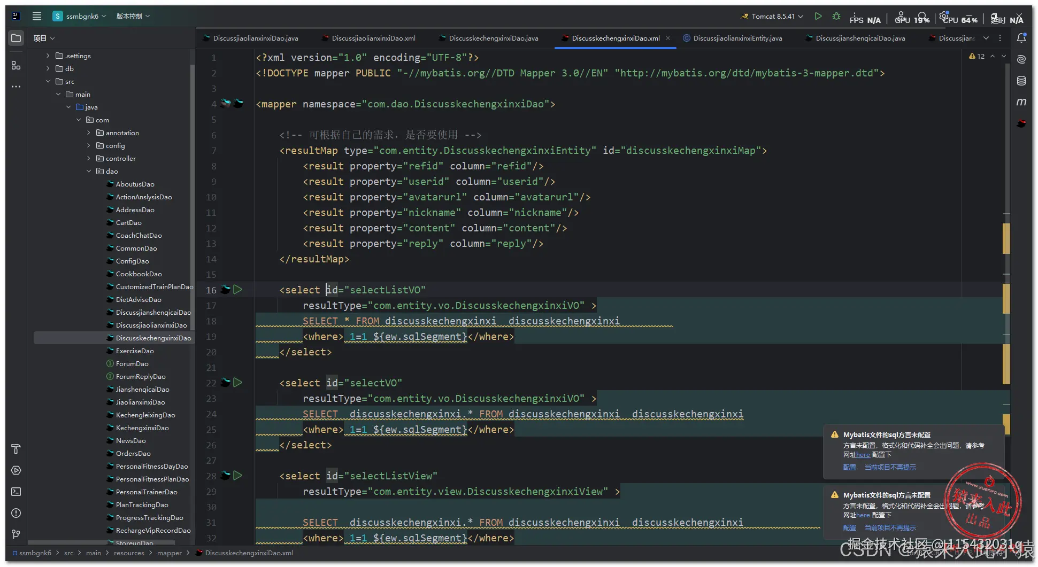
Task: Click the project tree vertical scrollbar
Action: (x=192, y=197)
